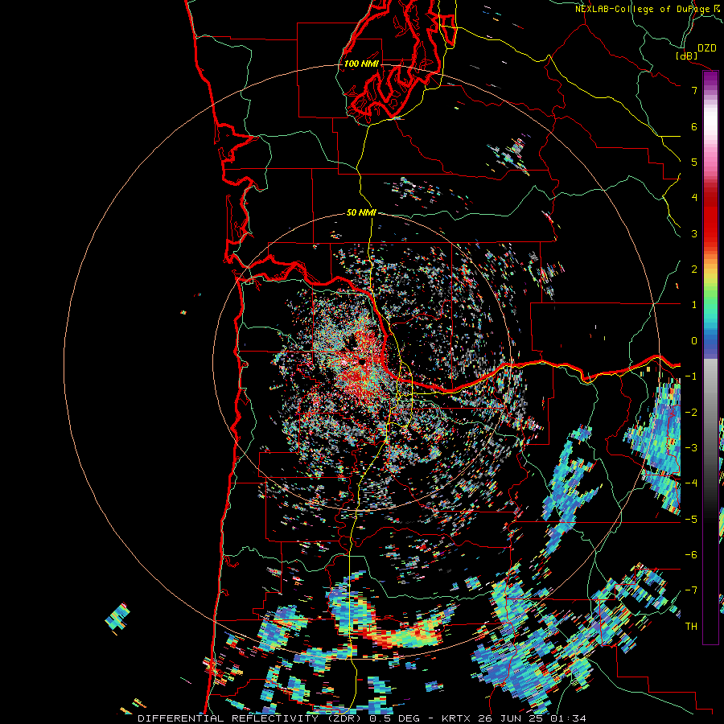724x724 pixels.
Task: Click the 4 tick on color scale
Action: 694,198
